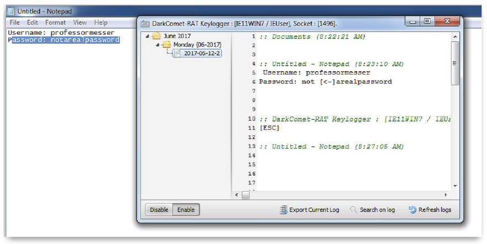The height and width of the screenshot is (244, 487).
Task: Click the horizontal scrollbar thumb
Action: click(245, 195)
